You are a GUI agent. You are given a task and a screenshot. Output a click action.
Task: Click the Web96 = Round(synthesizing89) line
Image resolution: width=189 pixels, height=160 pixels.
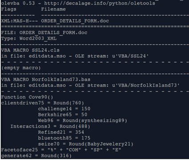coord(83,120)
